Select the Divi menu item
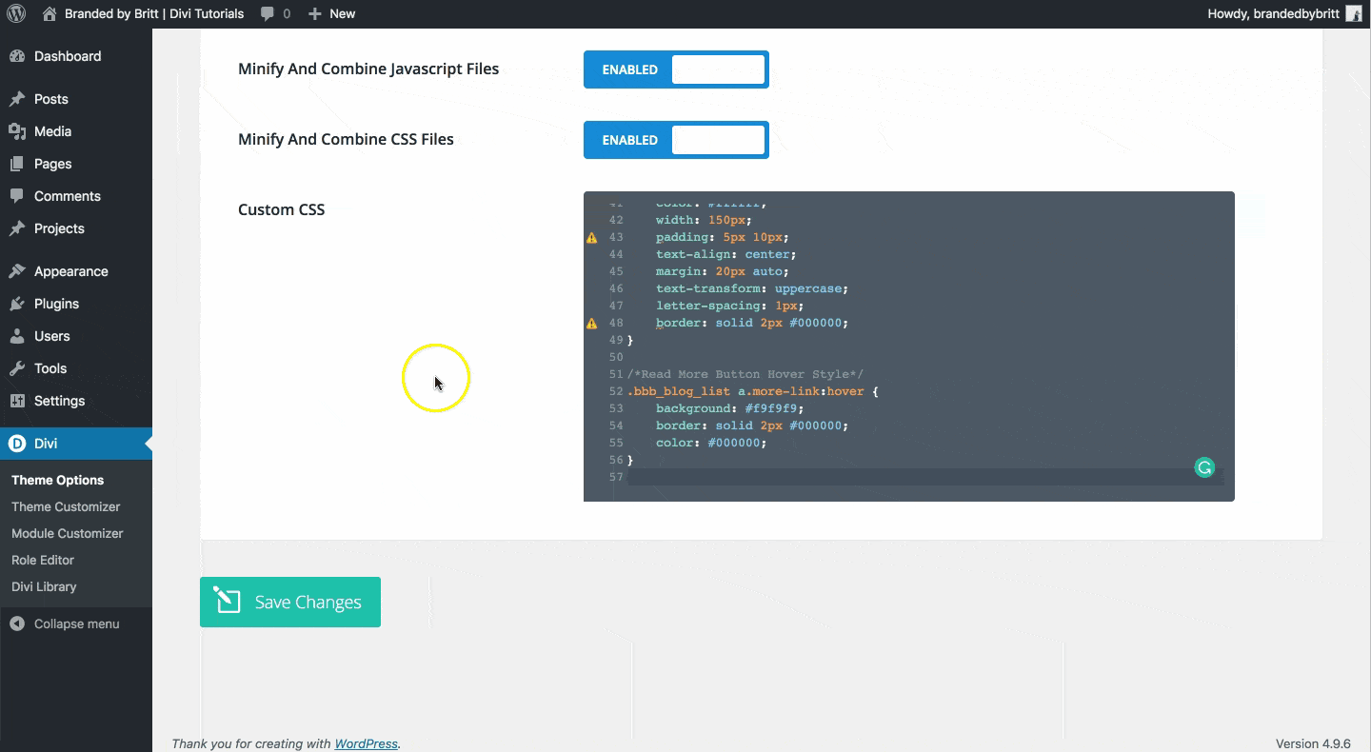Viewport: 1371px width, 752px height. [x=76, y=444]
